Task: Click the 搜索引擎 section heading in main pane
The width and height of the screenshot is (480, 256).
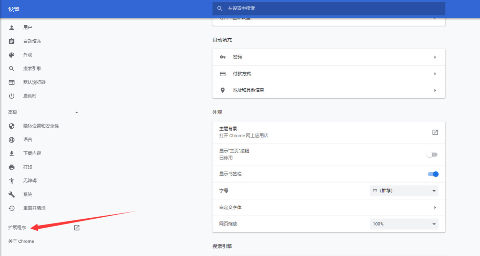Action: (x=222, y=246)
